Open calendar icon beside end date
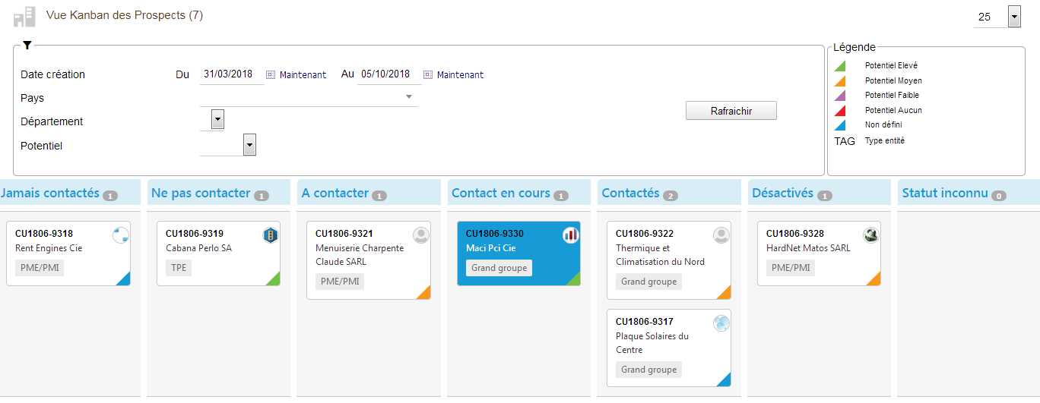1040x403 pixels. (428, 74)
